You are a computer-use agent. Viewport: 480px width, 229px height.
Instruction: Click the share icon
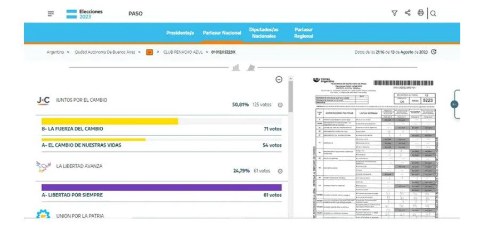point(408,13)
